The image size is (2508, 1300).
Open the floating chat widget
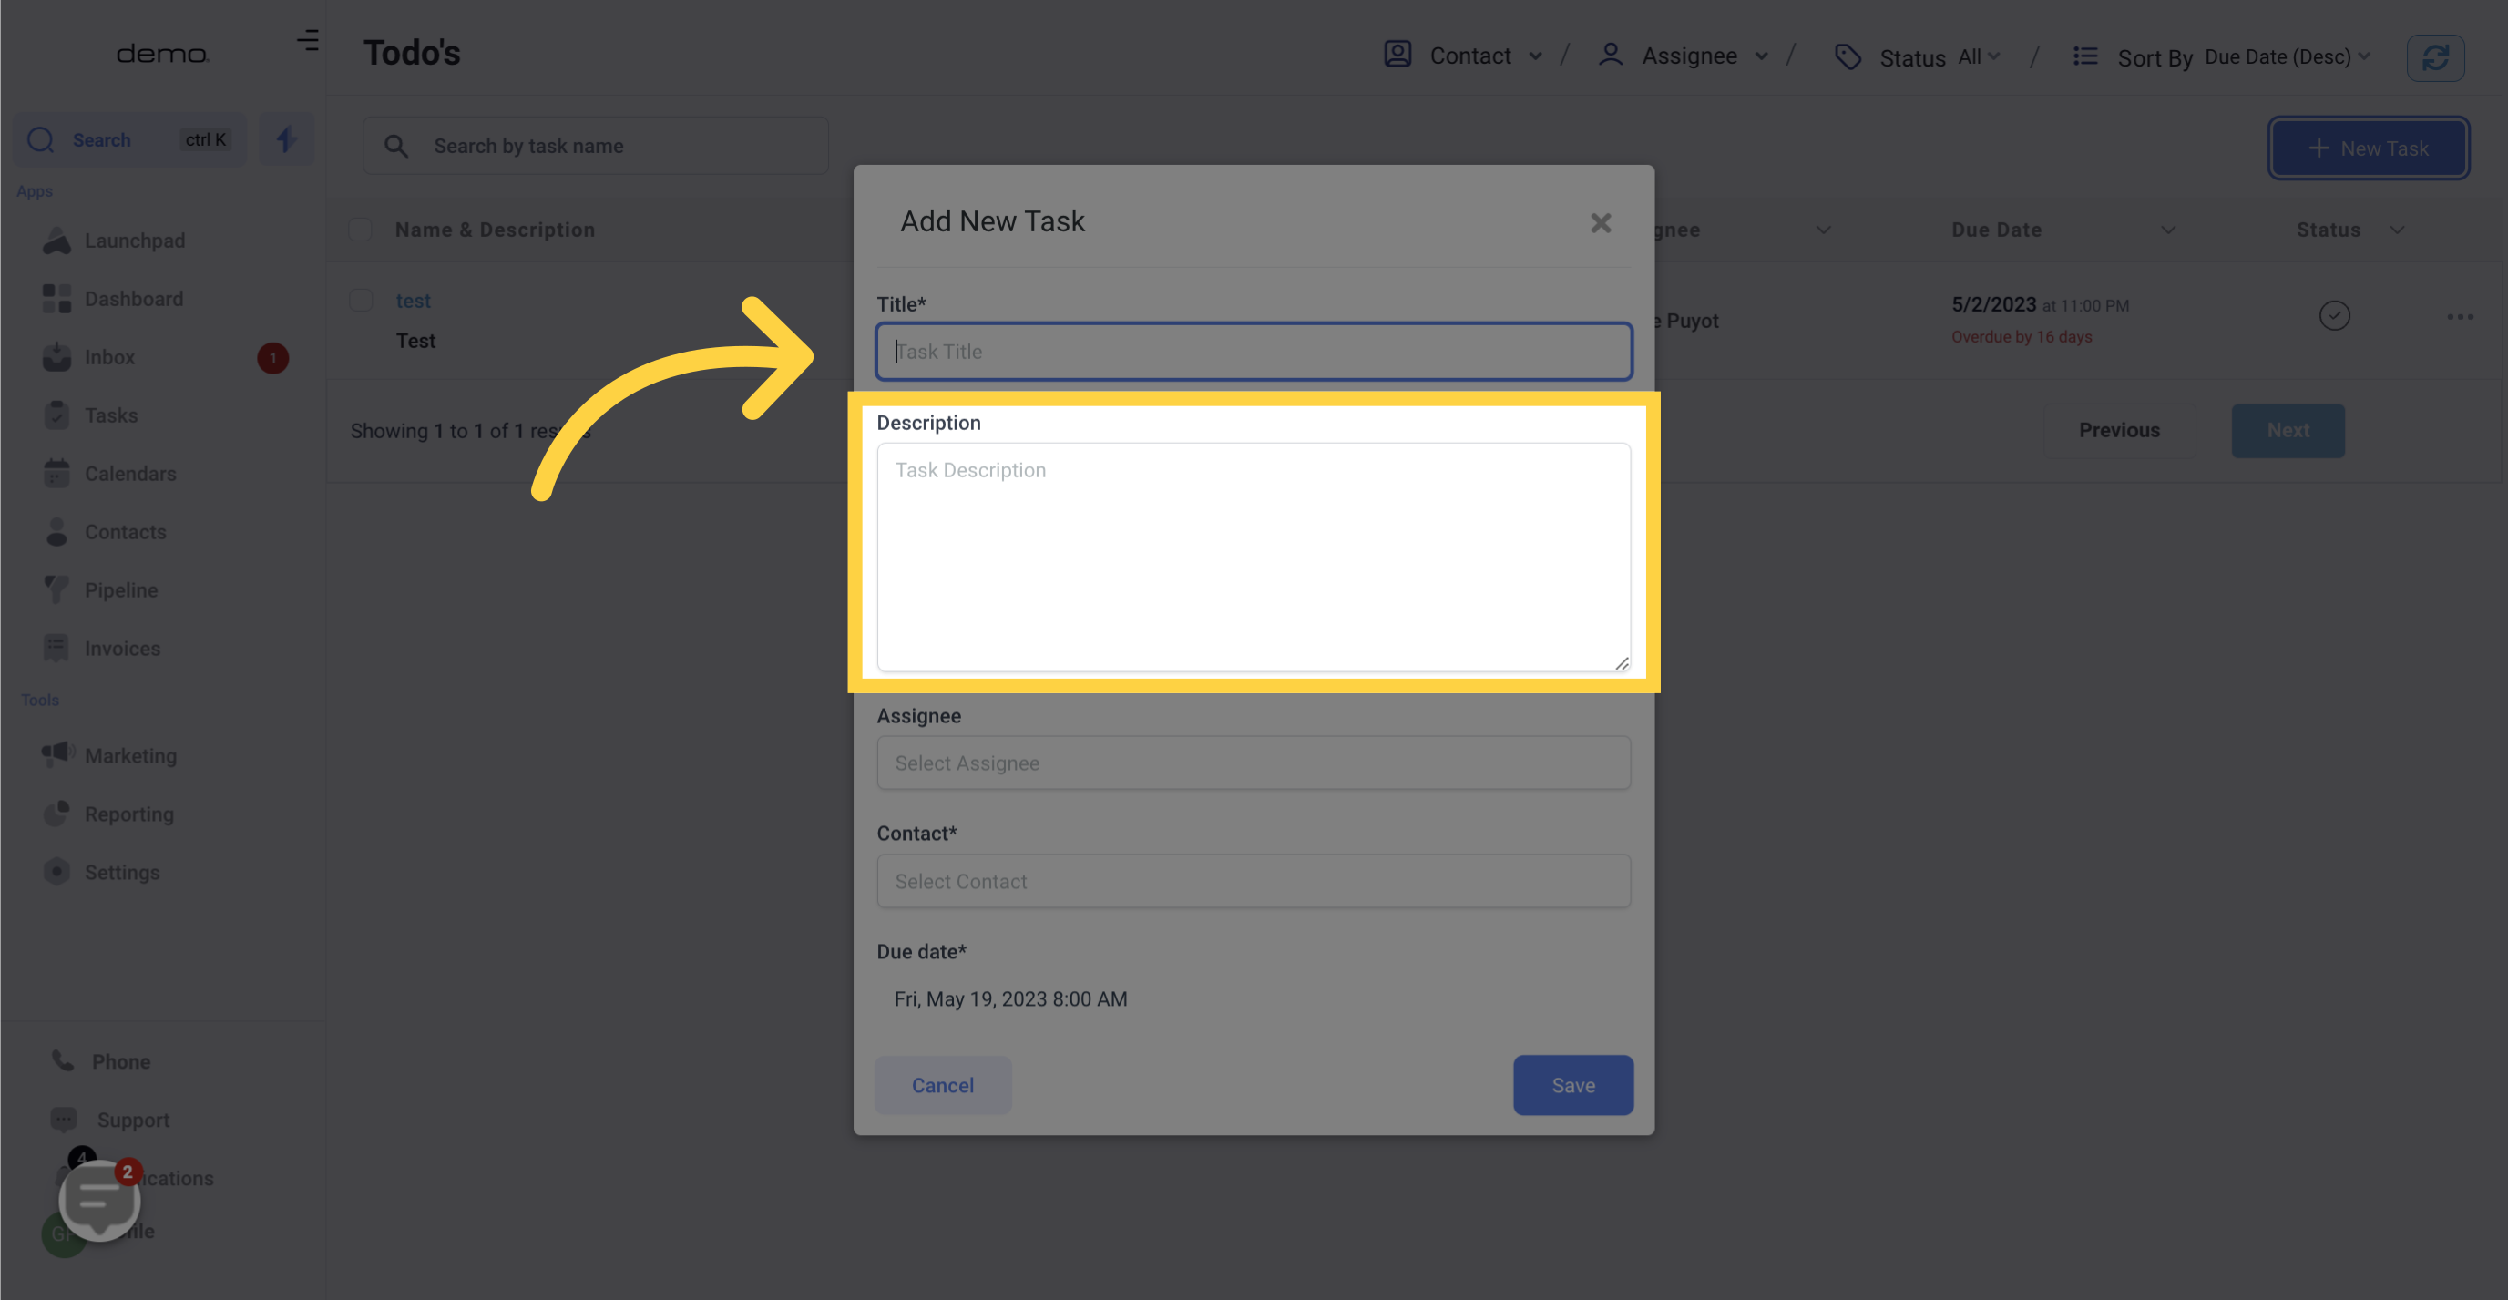[99, 1200]
